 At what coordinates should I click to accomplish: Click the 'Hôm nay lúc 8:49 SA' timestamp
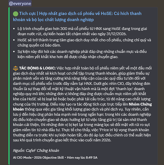pyautogui.click(x=82, y=158)
